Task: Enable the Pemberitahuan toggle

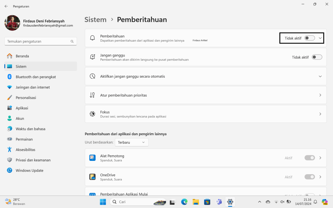Action: (310, 38)
